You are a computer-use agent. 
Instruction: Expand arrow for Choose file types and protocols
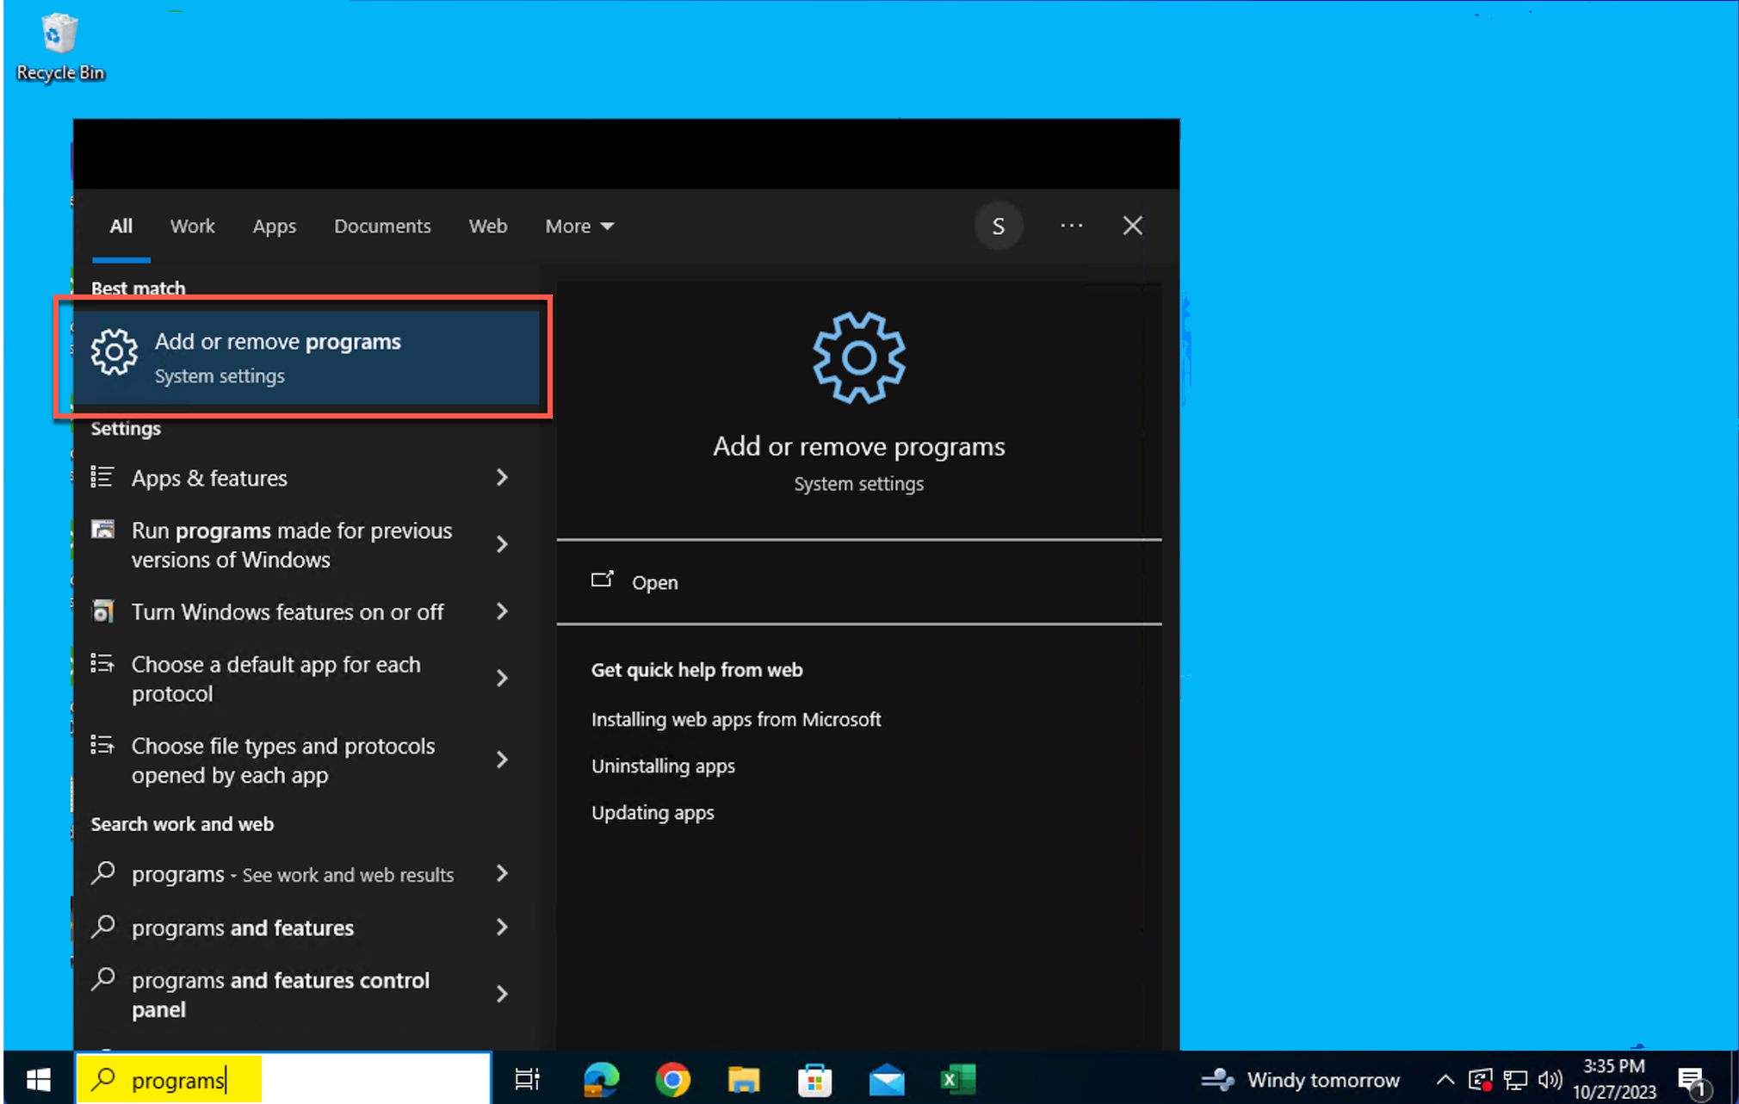point(503,760)
